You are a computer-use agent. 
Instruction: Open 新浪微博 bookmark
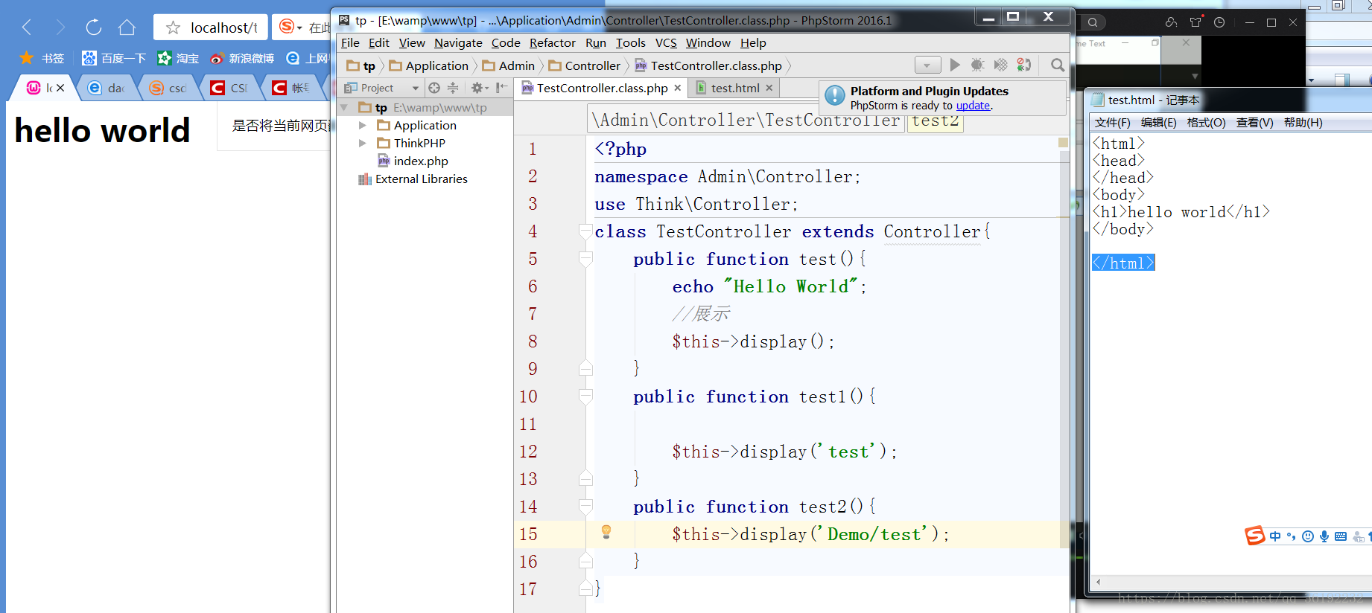point(242,58)
